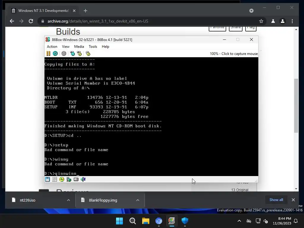The image size is (304, 228).
Task: Open the notifications bell
Action: point(296,221)
